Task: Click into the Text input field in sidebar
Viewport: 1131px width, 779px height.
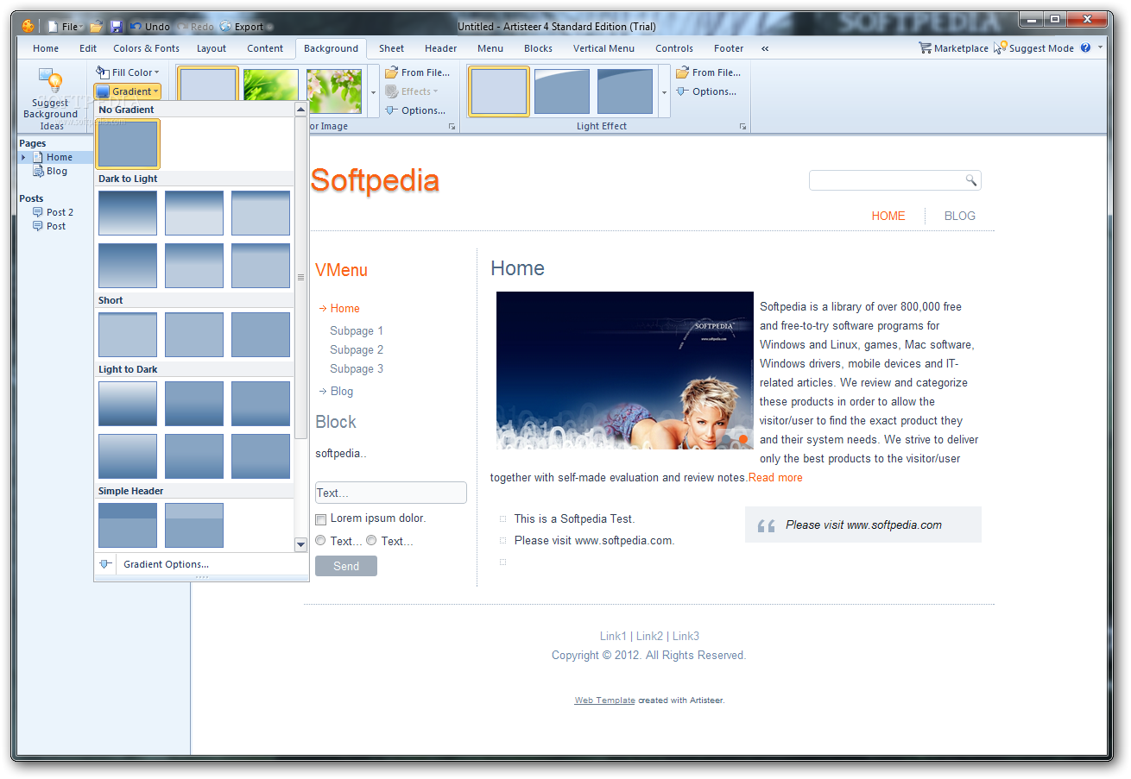Action: 390,493
